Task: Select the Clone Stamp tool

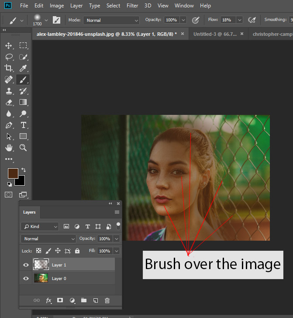Action: point(9,91)
